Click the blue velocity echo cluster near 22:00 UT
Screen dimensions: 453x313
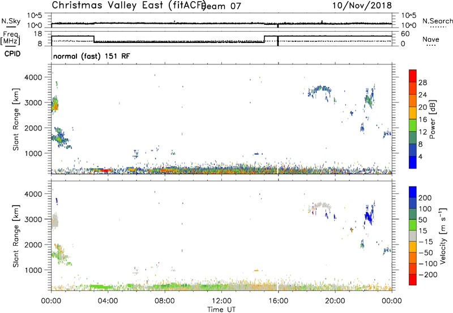click(x=369, y=215)
